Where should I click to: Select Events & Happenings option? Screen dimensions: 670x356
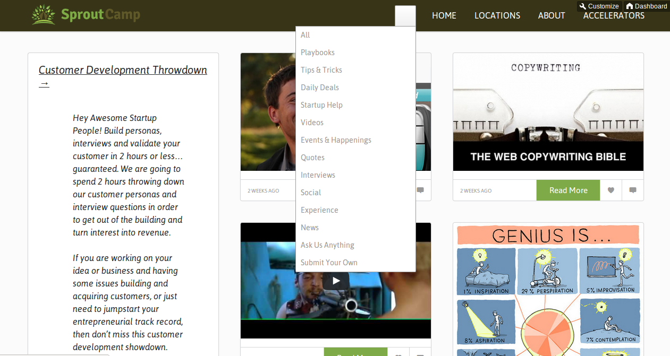(x=355, y=140)
